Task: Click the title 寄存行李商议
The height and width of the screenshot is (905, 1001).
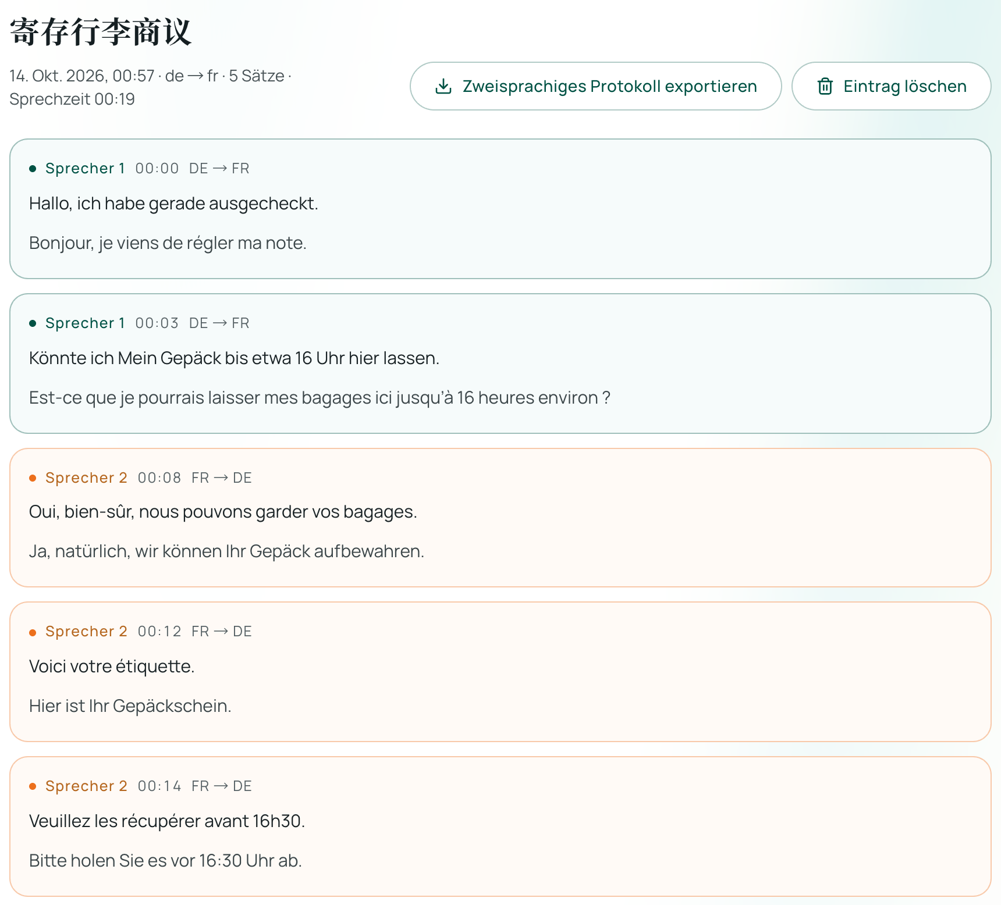Action: pyautogui.click(x=101, y=31)
